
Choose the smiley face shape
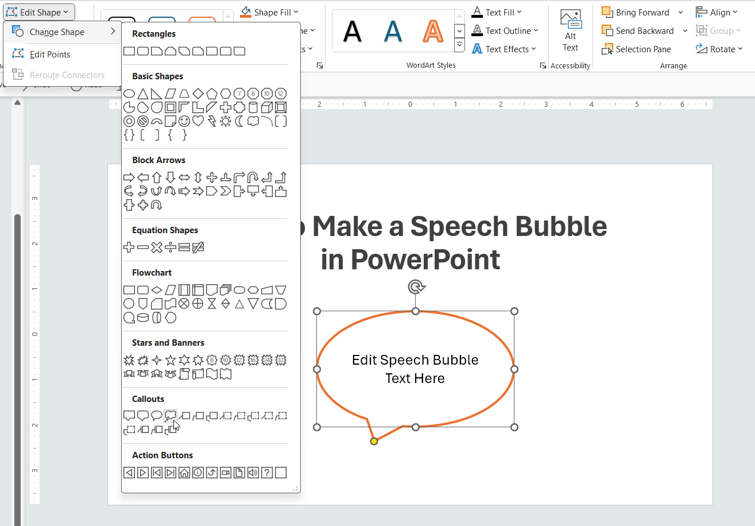[x=184, y=121]
